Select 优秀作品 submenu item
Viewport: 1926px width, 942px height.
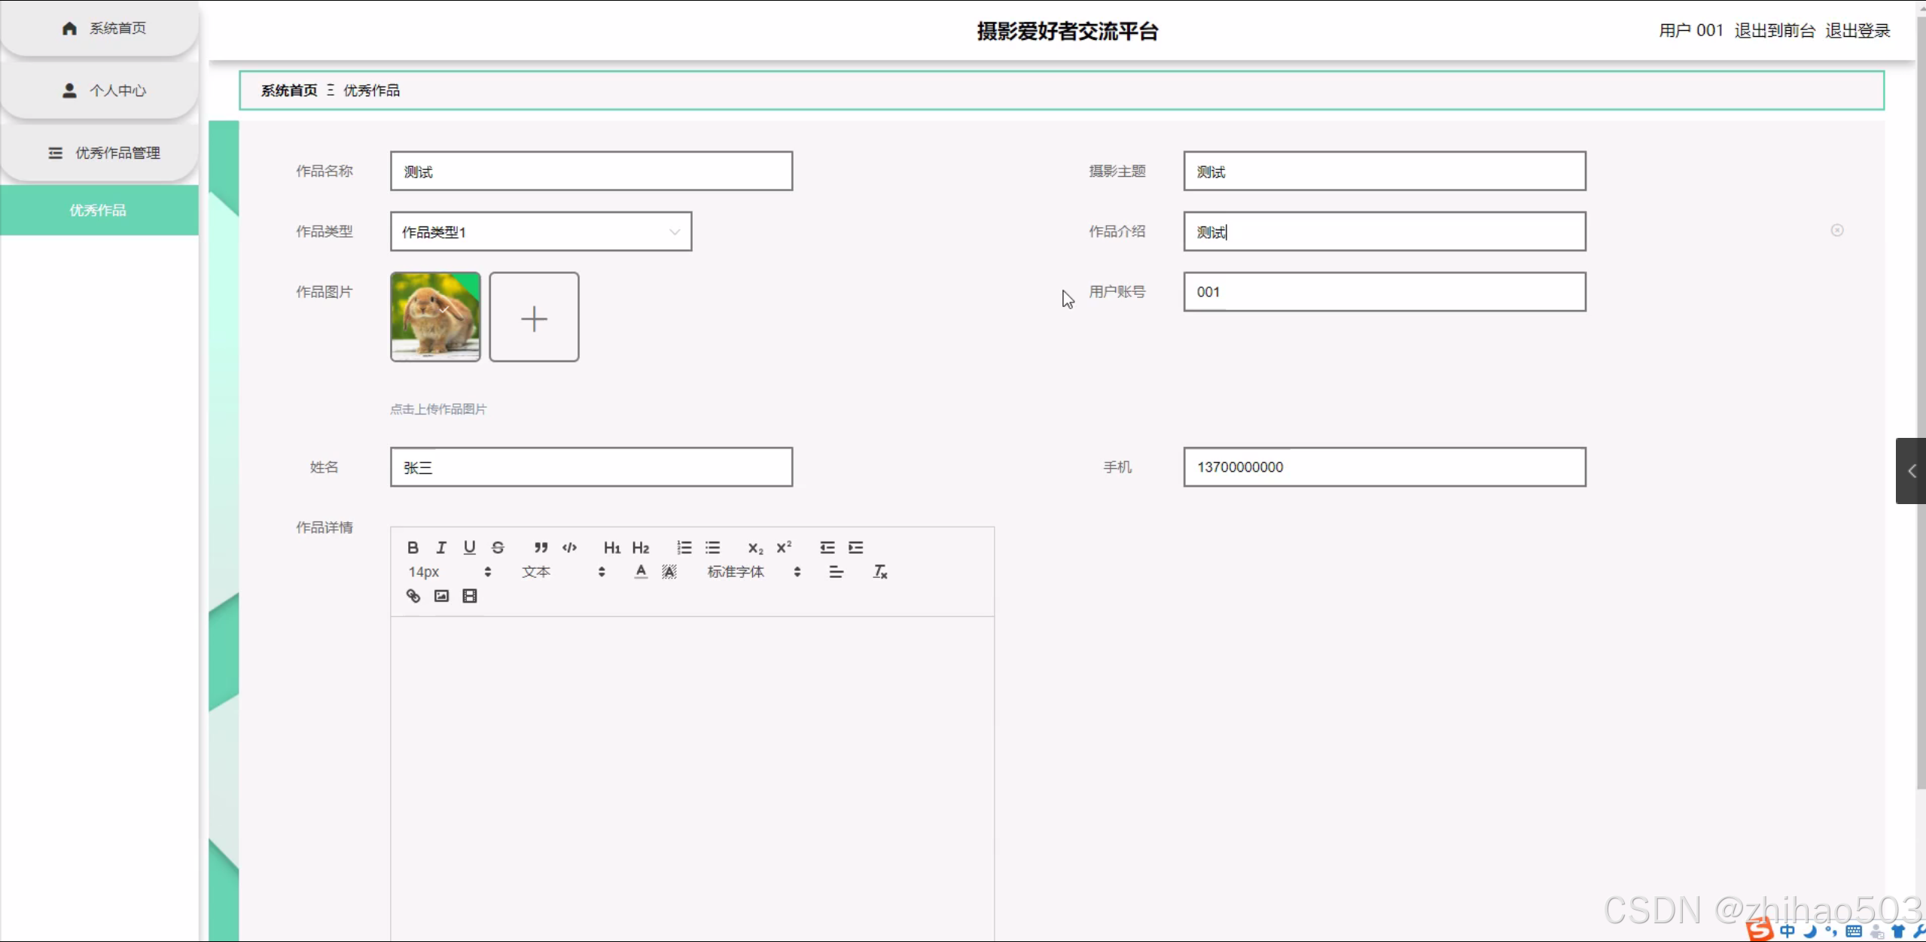tap(99, 210)
